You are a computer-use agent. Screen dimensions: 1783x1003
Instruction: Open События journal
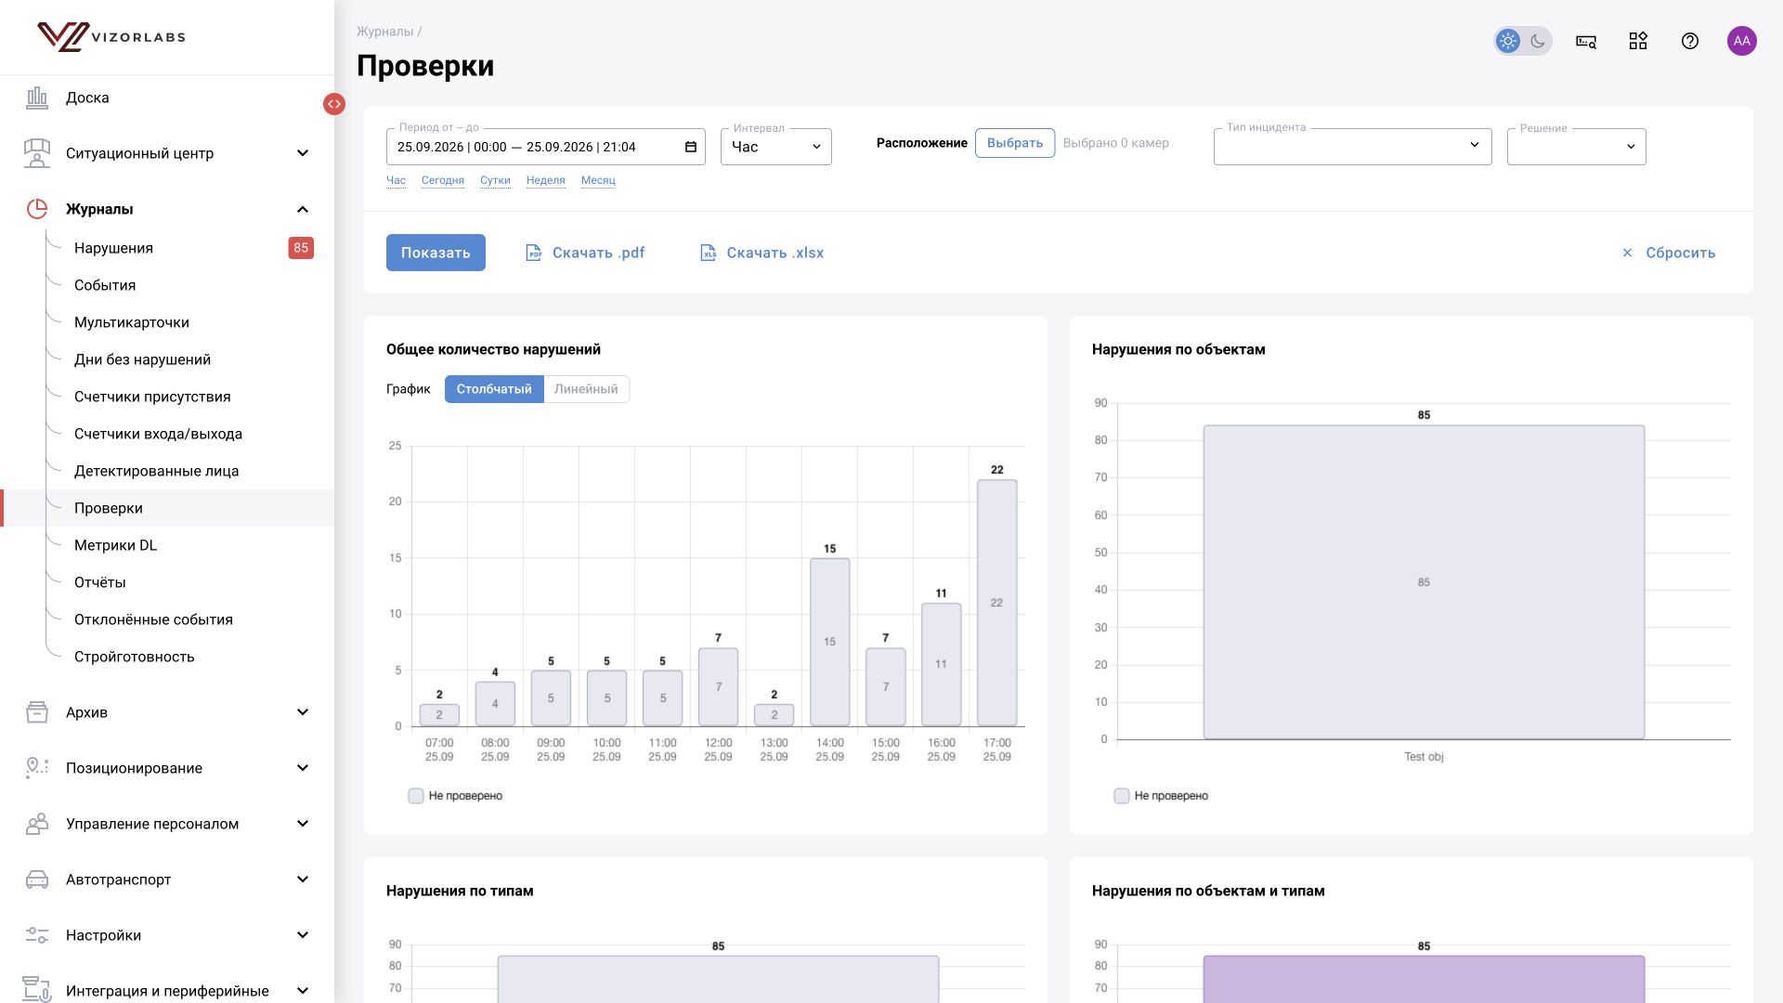coord(105,285)
